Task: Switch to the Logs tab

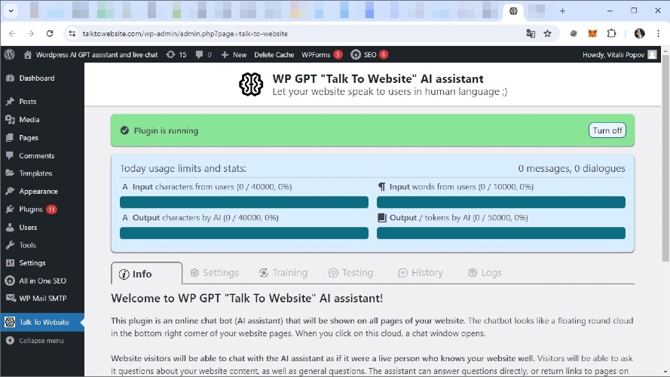Action: 485,273
